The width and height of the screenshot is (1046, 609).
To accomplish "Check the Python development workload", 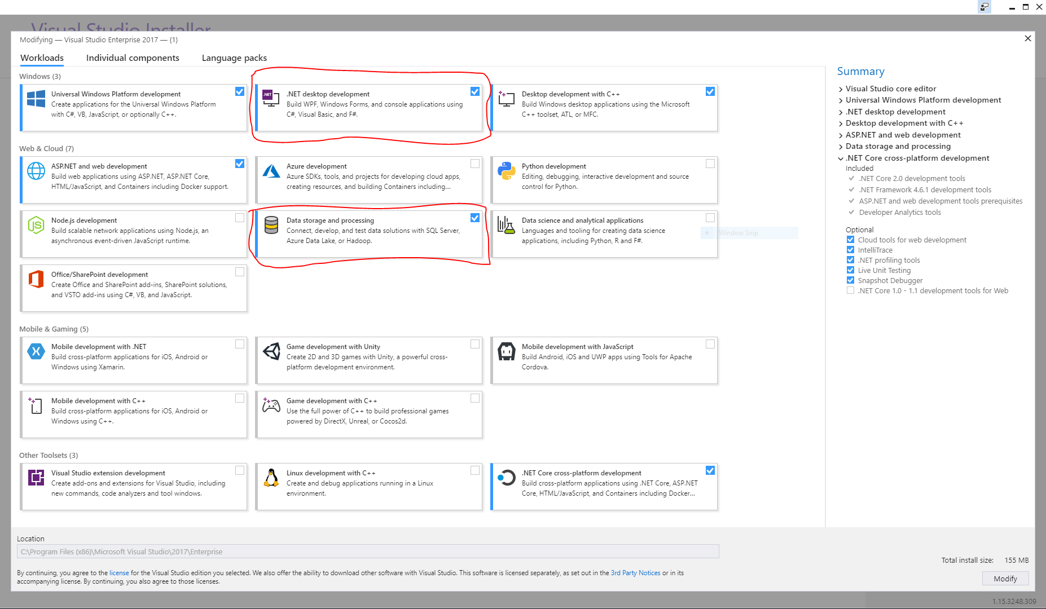I will (x=710, y=164).
